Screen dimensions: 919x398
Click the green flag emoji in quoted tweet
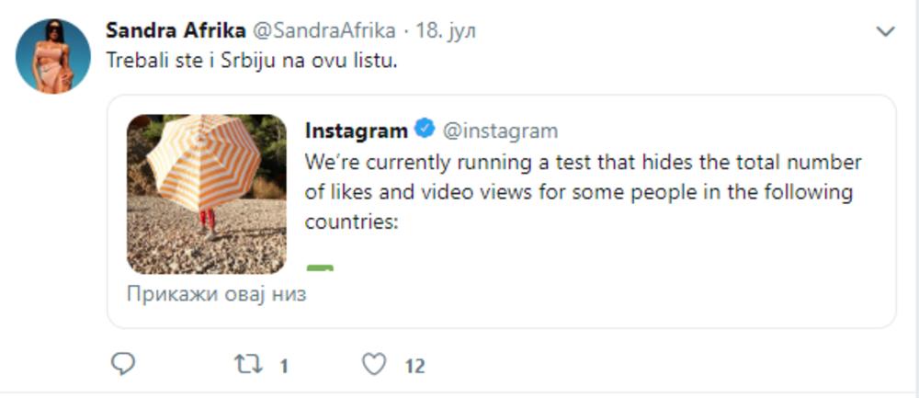(x=320, y=267)
